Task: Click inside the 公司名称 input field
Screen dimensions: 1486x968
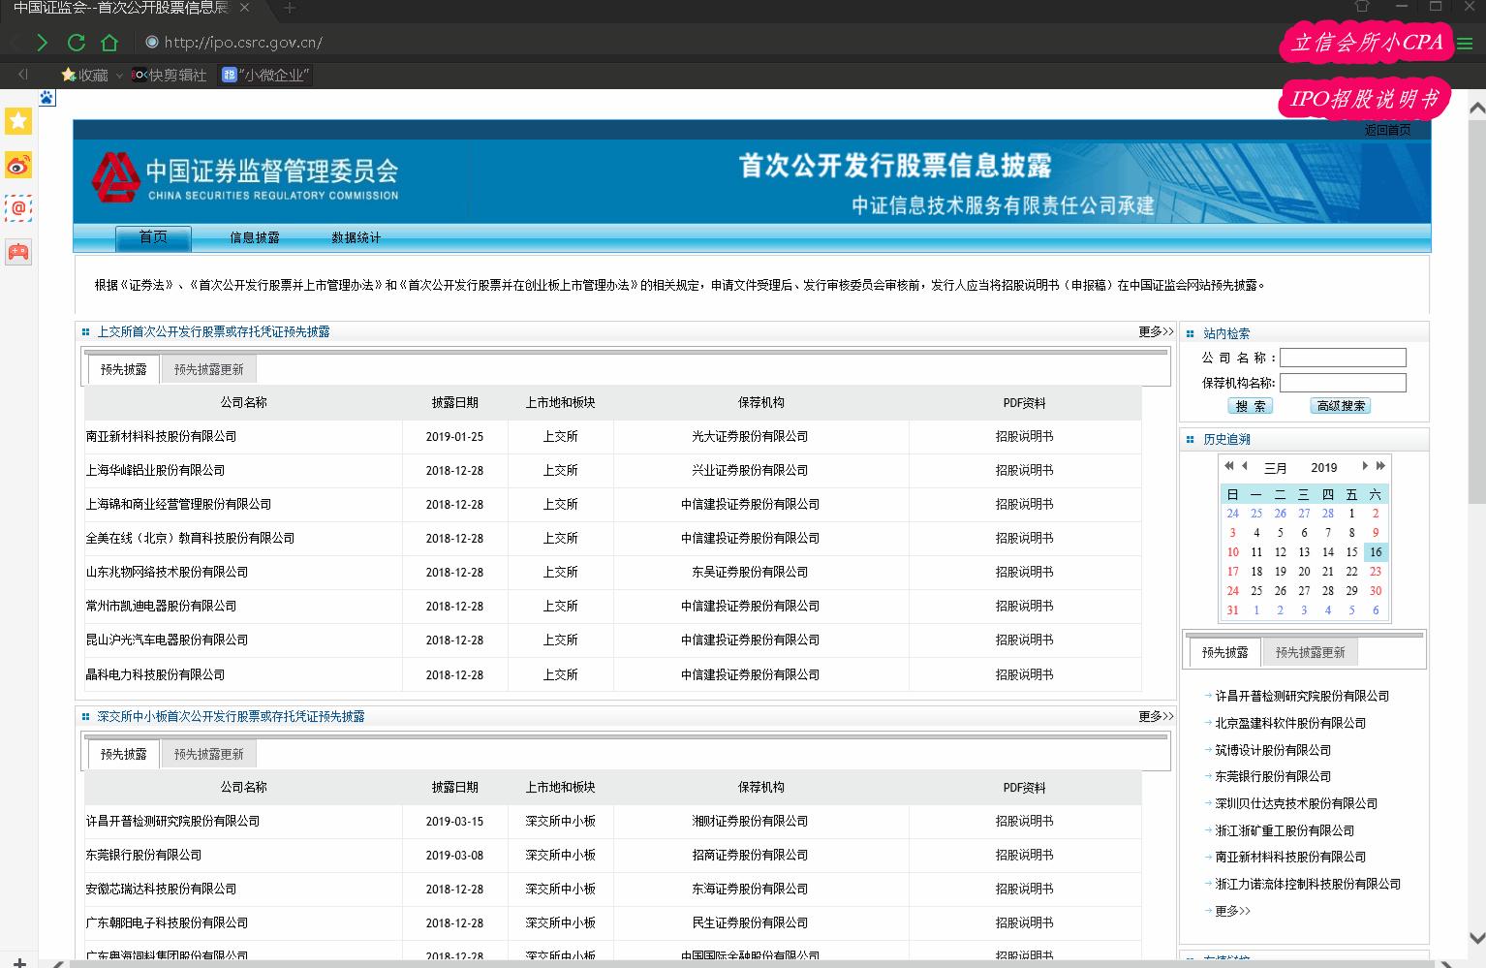Action: (x=1342, y=357)
